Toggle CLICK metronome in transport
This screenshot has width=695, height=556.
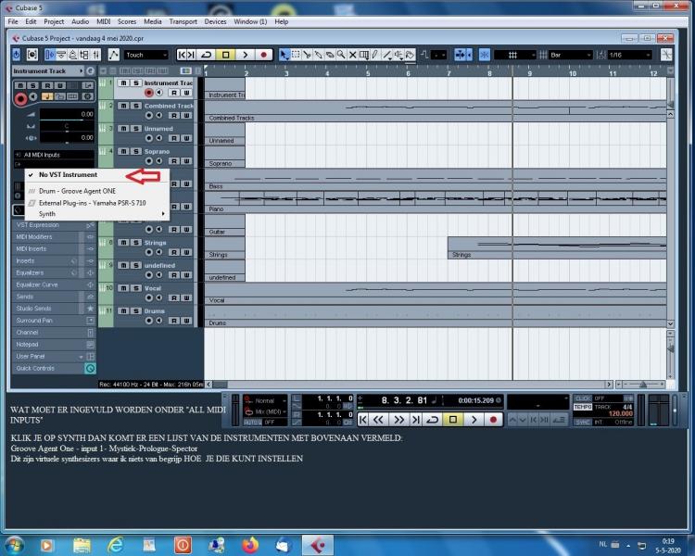click(x=583, y=398)
